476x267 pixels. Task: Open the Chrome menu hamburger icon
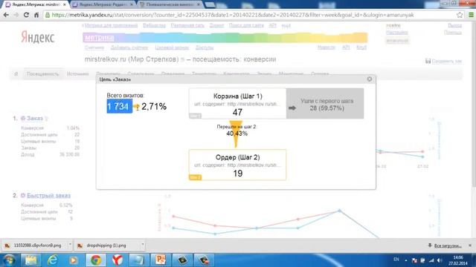(x=471, y=15)
